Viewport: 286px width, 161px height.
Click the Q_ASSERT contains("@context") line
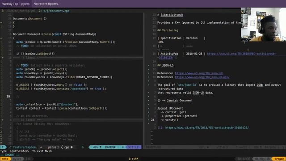[x=61, y=89]
